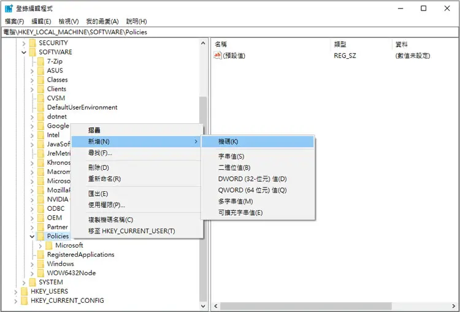
Task: Select the (預設值) string value icon
Action: tap(218, 55)
